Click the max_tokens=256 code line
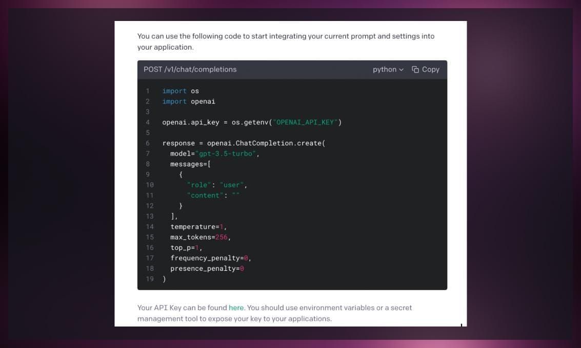 201,237
